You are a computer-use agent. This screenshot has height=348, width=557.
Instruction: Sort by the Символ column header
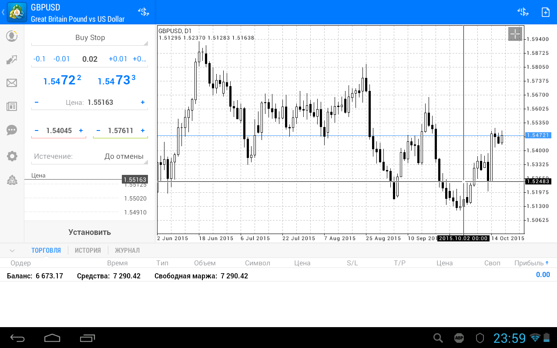click(258, 263)
